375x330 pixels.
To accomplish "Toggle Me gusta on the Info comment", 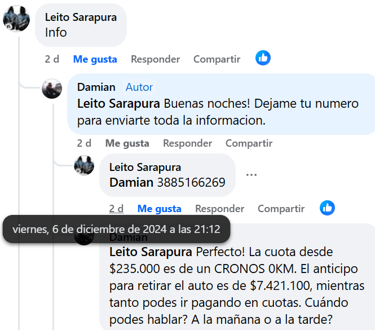I will click(95, 59).
